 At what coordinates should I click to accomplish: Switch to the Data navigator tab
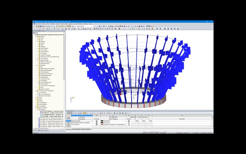(x=35, y=131)
